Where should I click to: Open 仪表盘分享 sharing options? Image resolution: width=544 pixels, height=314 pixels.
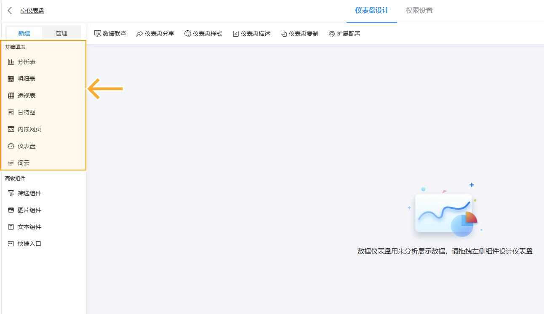click(x=156, y=33)
